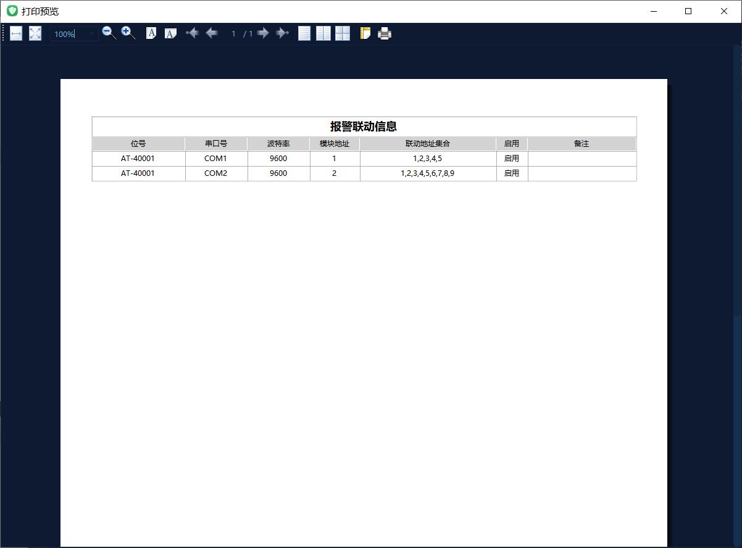Jump to the last page
The image size is (742, 548).
[x=282, y=33]
